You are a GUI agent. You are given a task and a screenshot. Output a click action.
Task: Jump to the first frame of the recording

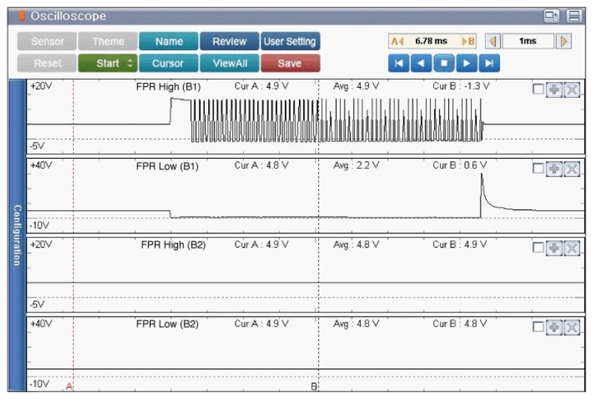pos(399,63)
